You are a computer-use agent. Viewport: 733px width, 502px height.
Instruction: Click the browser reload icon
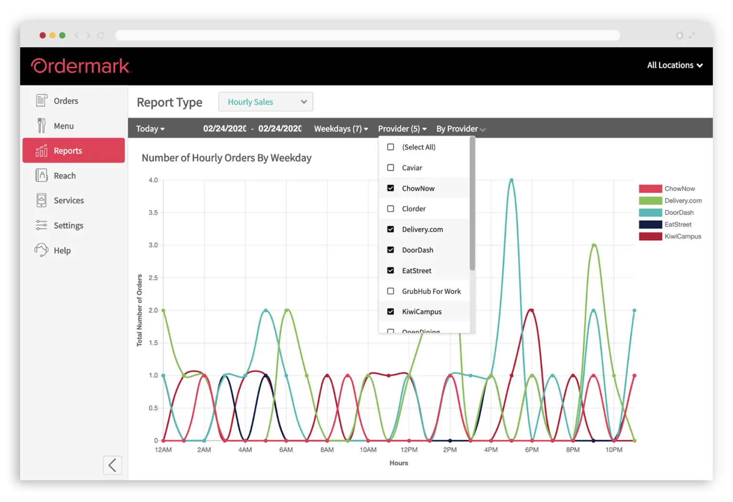100,35
